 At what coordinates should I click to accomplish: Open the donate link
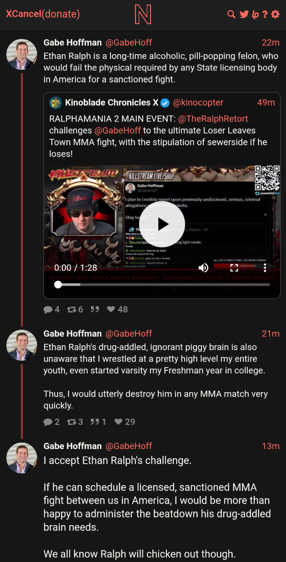pyautogui.click(x=60, y=14)
